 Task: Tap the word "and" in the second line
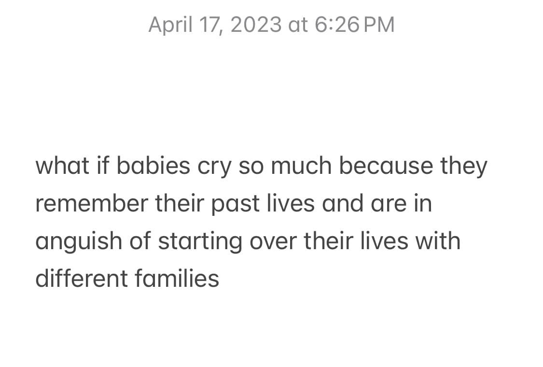coord(343,203)
